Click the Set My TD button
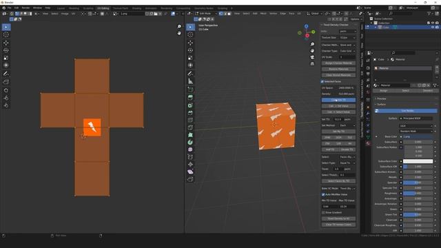 tap(338, 132)
